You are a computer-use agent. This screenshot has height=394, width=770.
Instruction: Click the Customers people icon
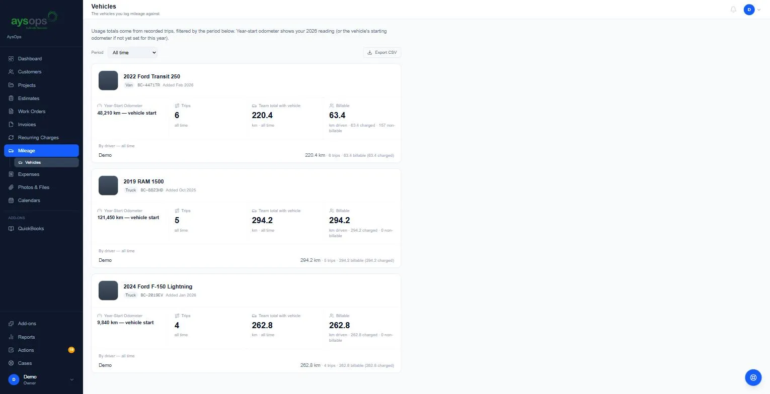point(11,72)
